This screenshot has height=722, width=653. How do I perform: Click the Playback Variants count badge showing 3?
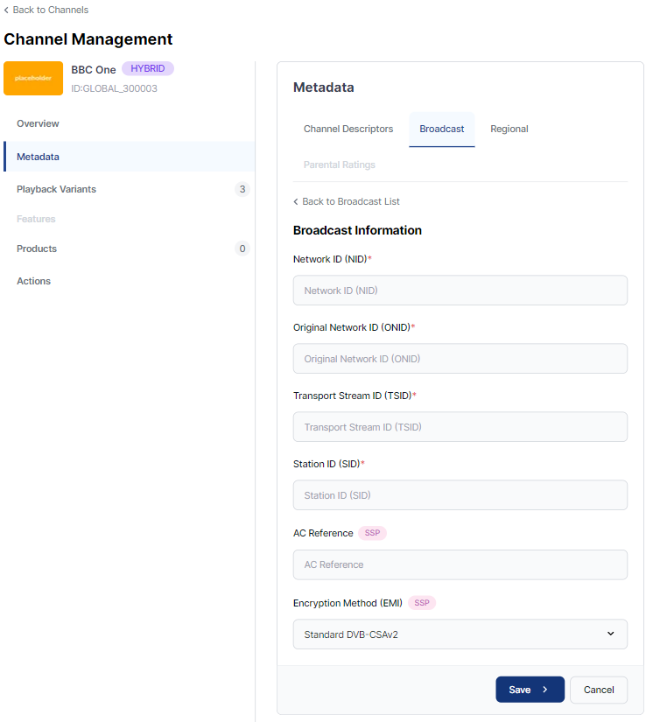[242, 189]
